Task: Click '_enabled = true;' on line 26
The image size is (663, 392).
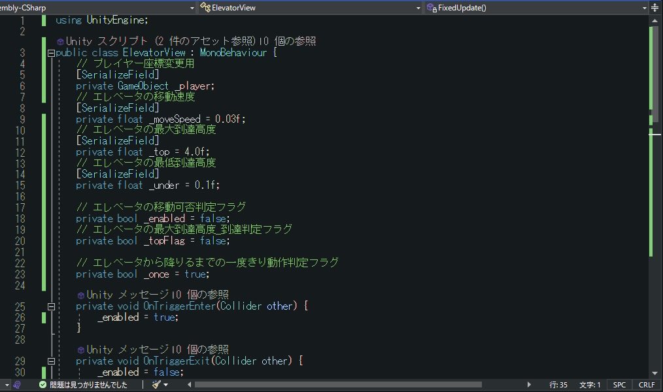Action: pos(138,318)
